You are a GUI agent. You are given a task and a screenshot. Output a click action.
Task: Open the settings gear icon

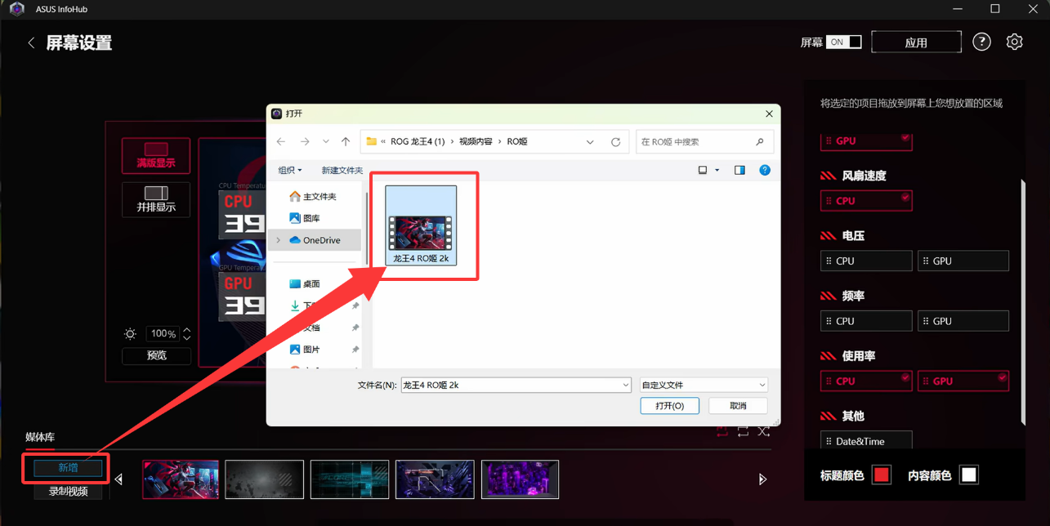[1015, 42]
